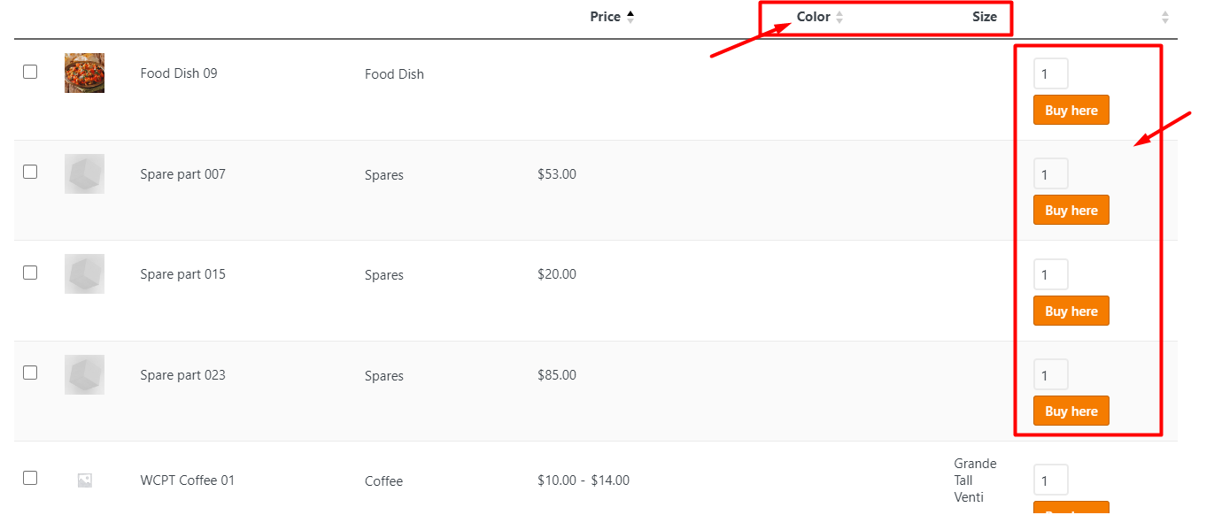Check the Spare part 015 row checkbox
Image resolution: width=1214 pixels, height=515 pixels.
click(x=29, y=272)
